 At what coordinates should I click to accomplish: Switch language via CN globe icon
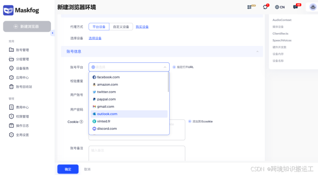pyautogui.click(x=280, y=7)
